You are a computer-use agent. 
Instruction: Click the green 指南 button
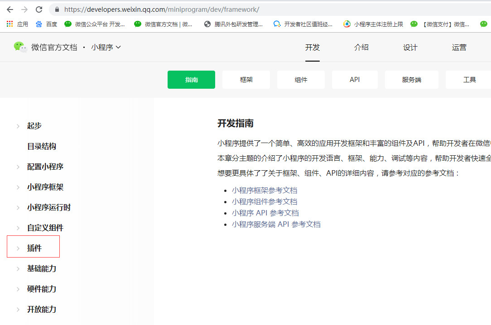point(191,80)
